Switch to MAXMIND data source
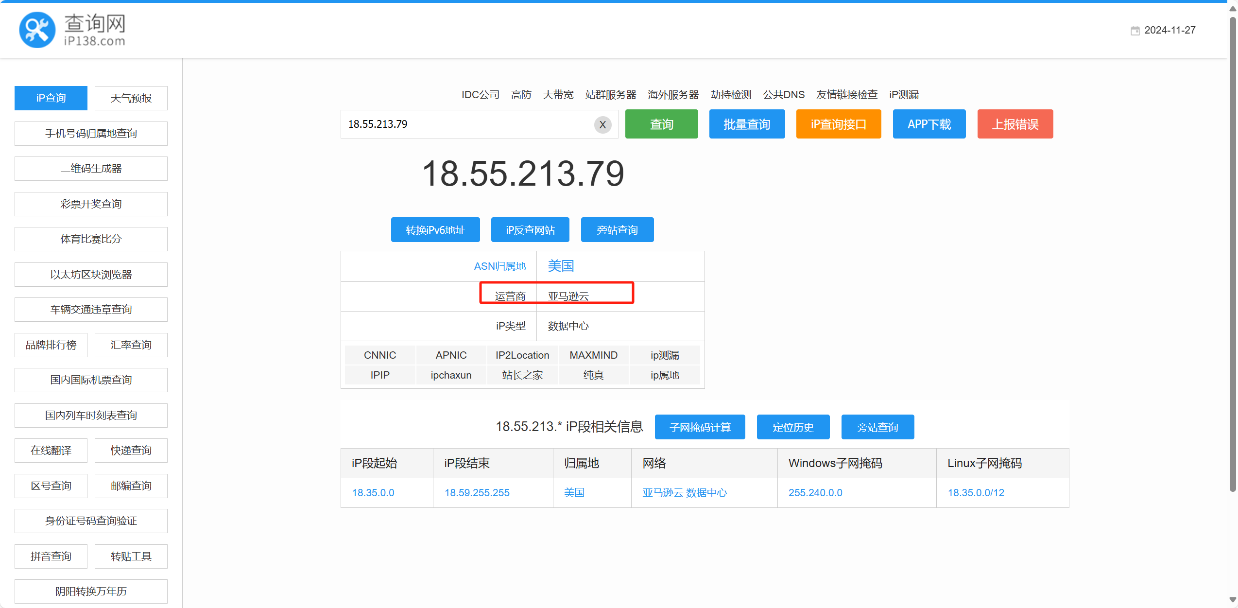 coord(593,355)
